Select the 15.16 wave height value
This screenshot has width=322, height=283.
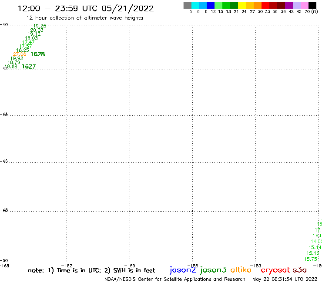[313, 253]
